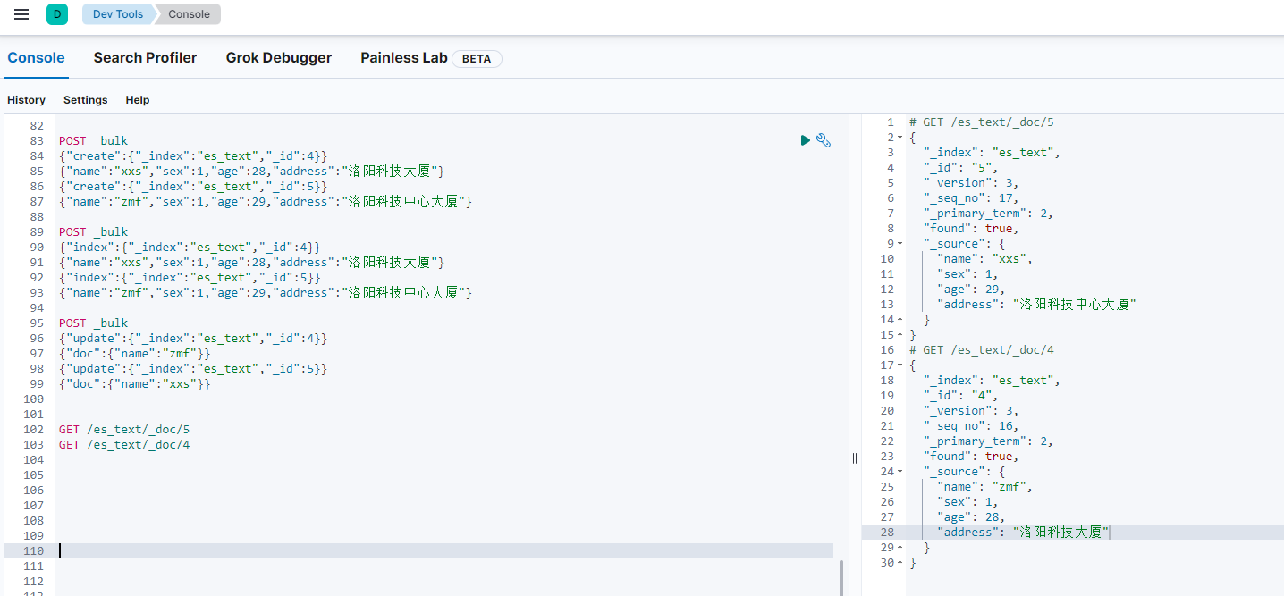Open the History panel

pyautogui.click(x=26, y=100)
